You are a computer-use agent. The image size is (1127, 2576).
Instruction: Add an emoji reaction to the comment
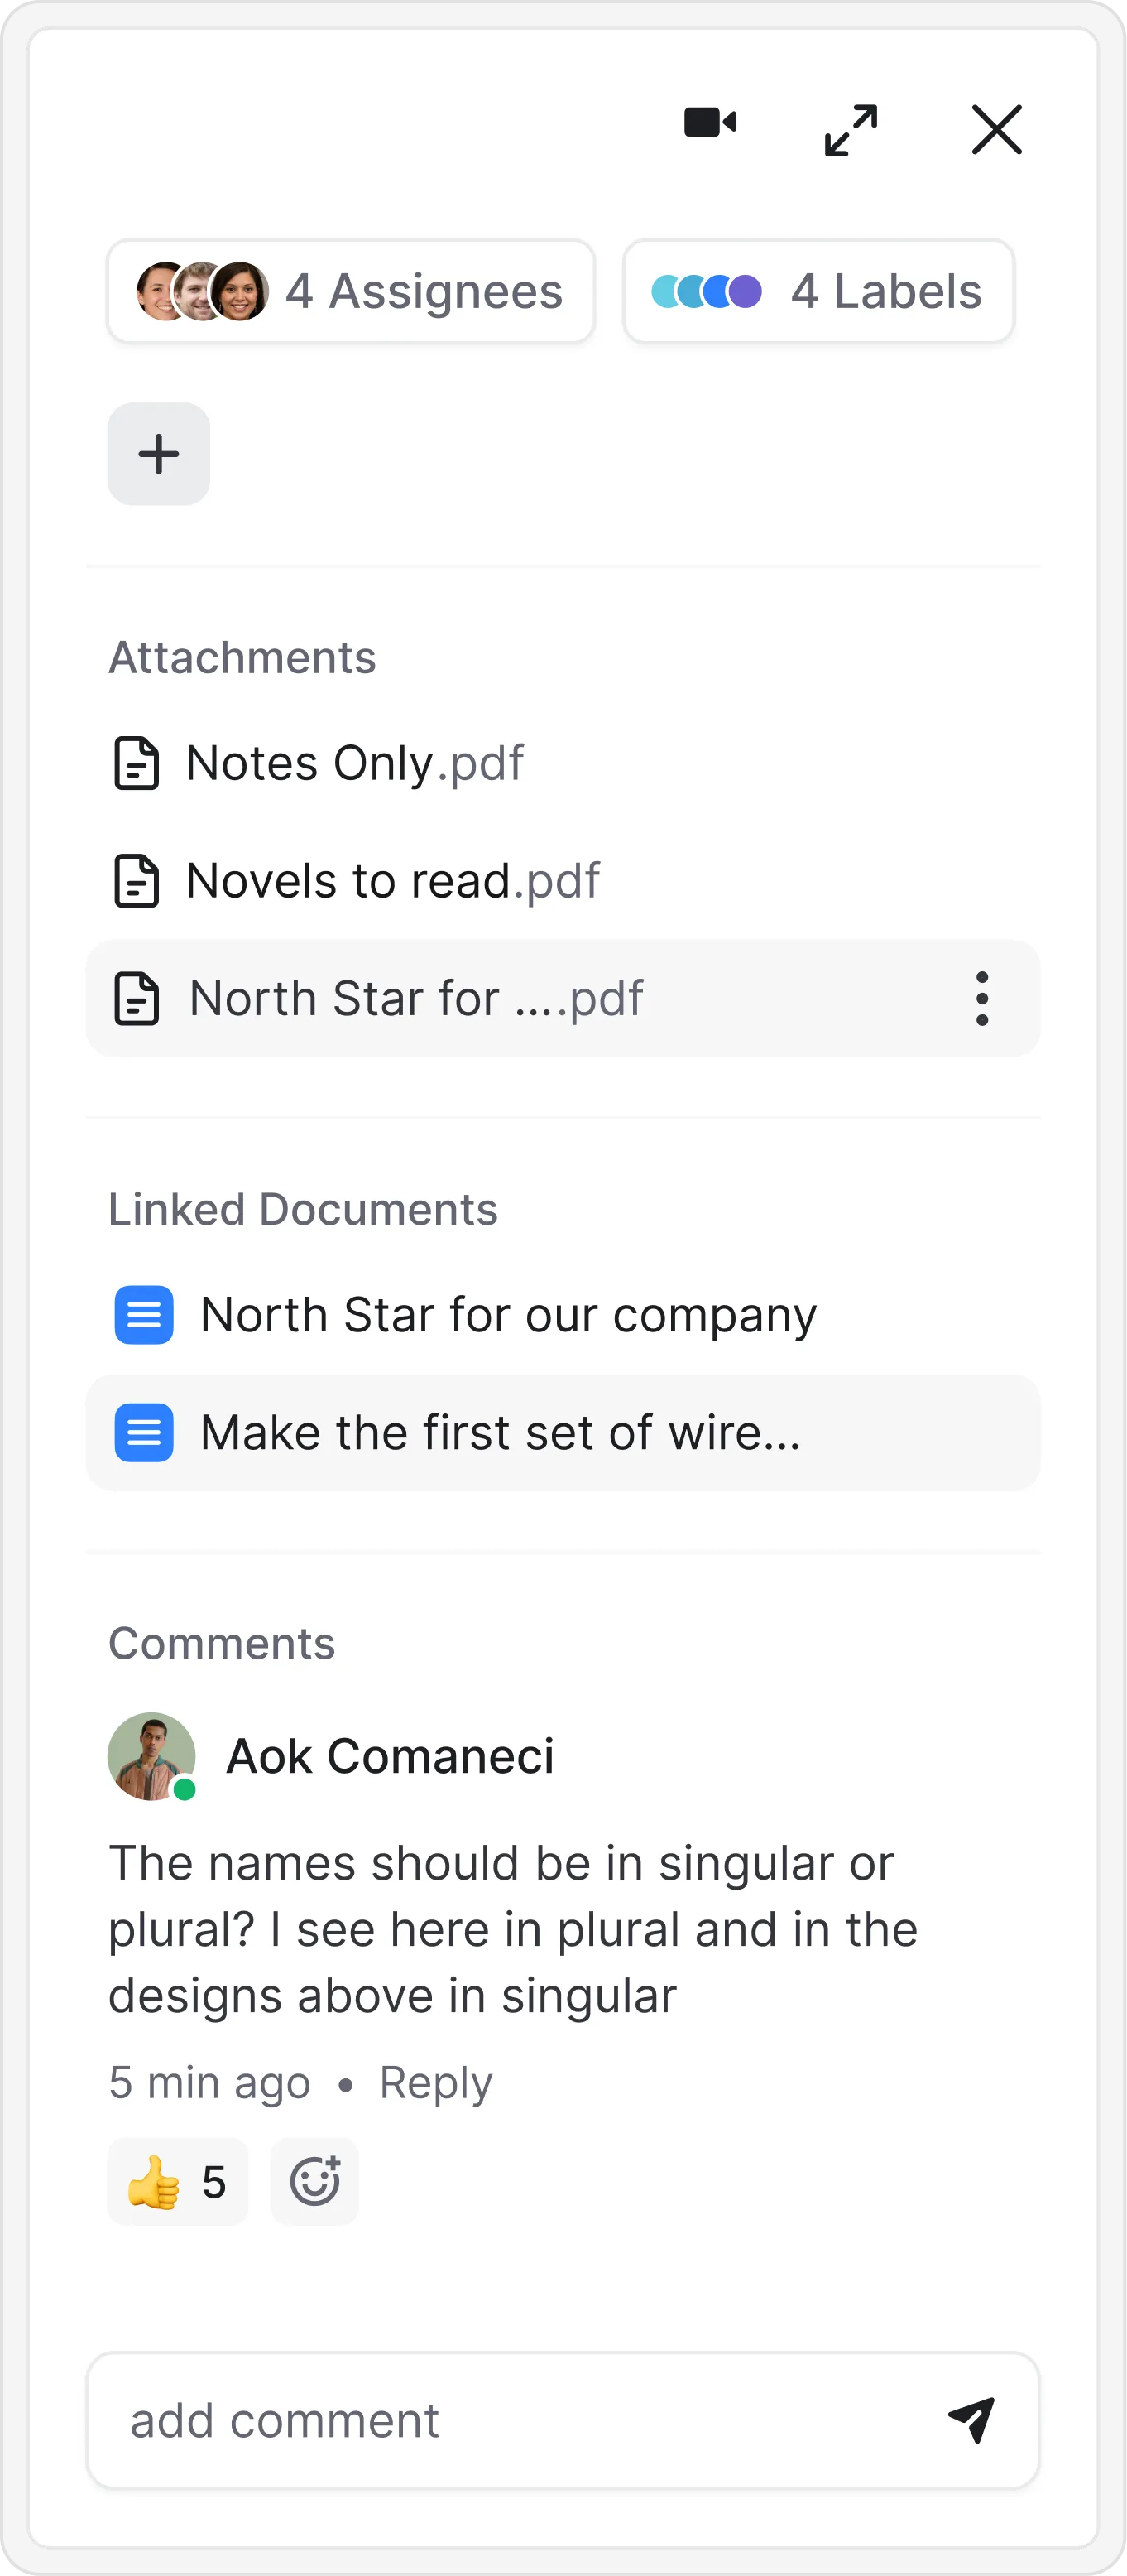tap(314, 2181)
